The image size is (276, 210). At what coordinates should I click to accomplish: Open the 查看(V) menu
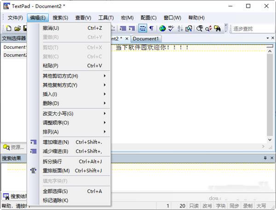(x=83, y=18)
